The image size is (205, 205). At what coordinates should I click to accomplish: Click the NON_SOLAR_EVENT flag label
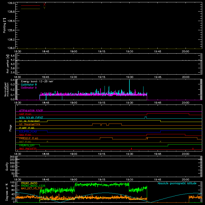(31, 118)
